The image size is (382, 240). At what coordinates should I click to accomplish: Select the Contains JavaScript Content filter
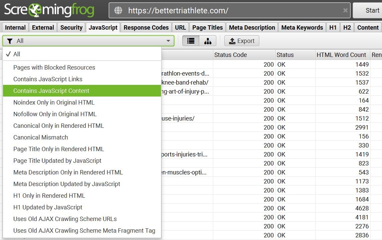[51, 91]
